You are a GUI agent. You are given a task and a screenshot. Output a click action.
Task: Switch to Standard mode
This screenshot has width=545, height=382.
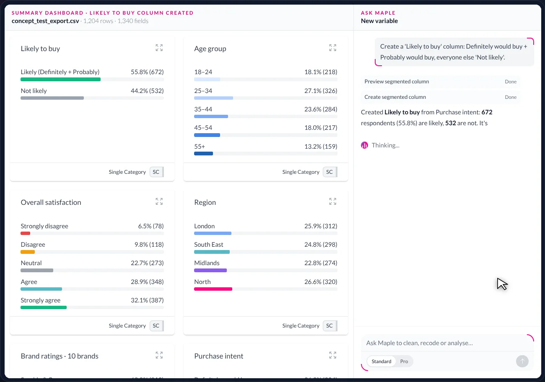[381, 361]
